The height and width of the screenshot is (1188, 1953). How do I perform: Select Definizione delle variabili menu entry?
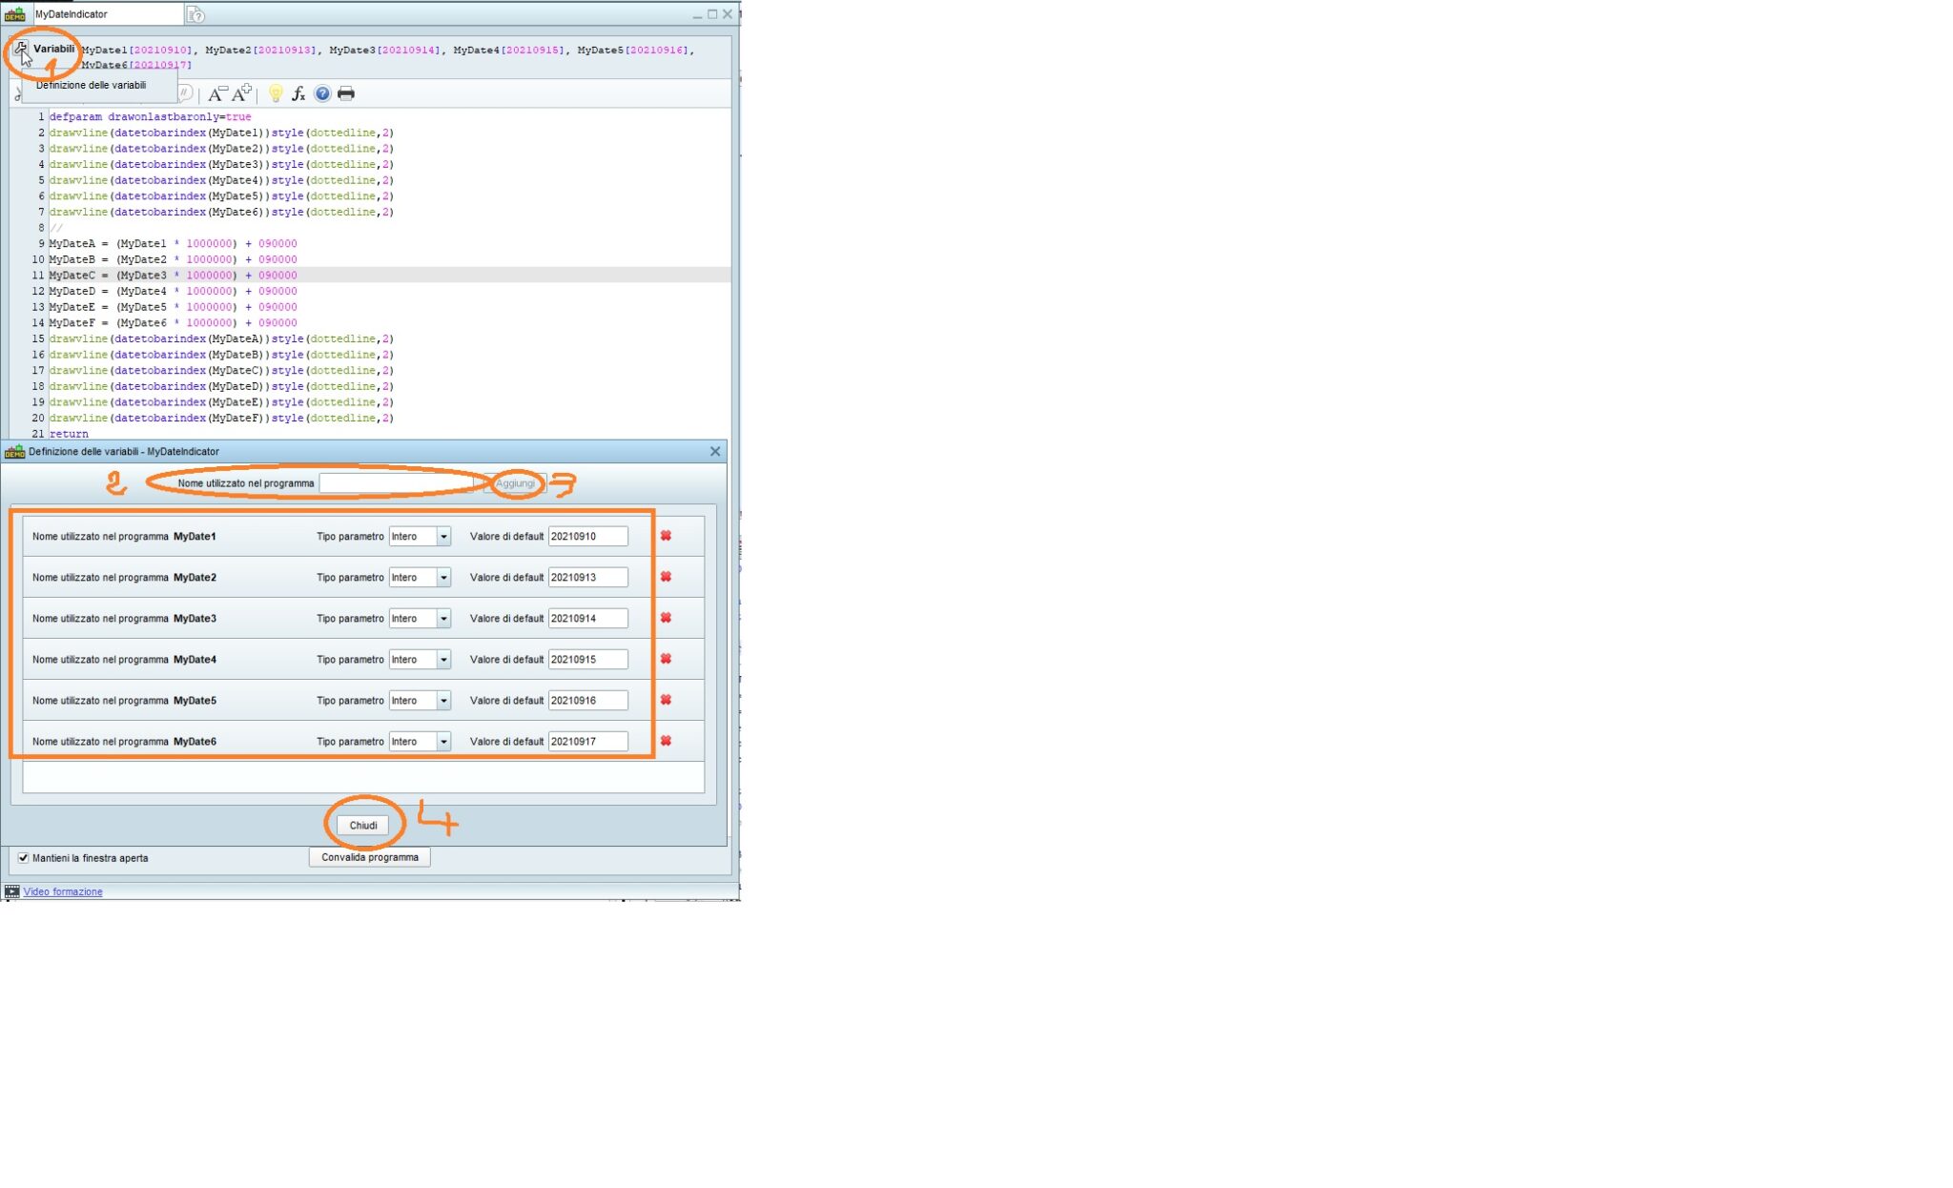tap(92, 85)
